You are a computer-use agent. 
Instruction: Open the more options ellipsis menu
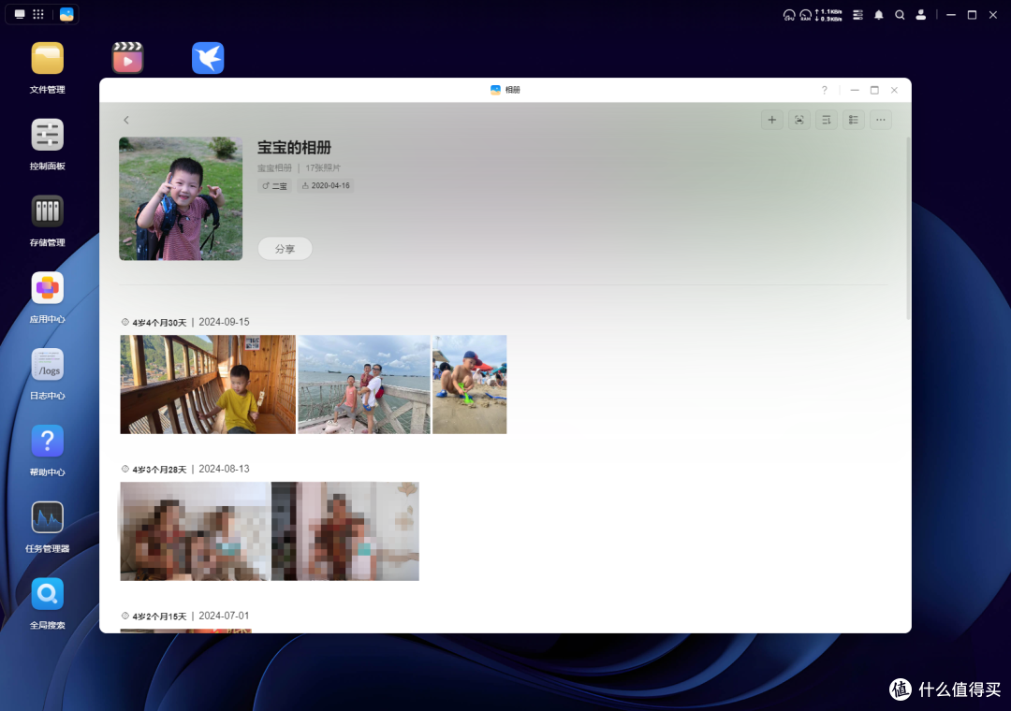[881, 120]
